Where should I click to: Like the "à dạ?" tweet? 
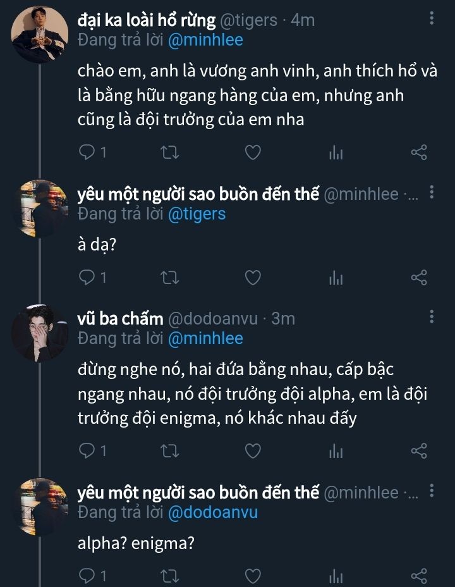click(x=253, y=277)
